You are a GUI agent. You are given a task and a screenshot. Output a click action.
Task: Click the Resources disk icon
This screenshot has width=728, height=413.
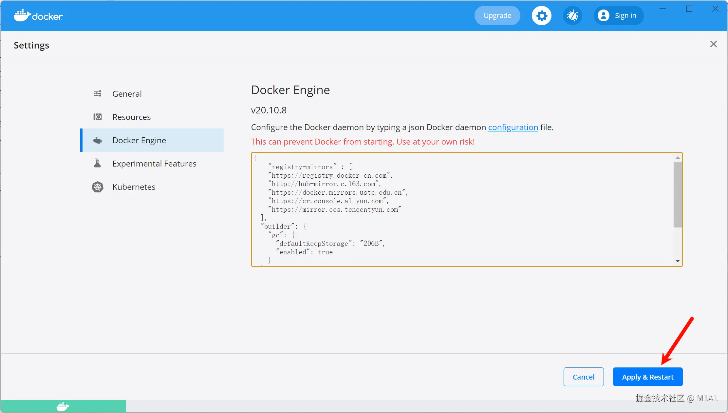point(98,117)
